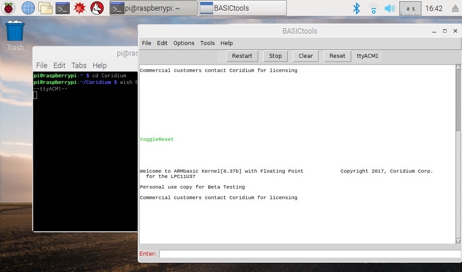Open the file manager from the taskbar
The image size is (462, 272).
click(44, 8)
